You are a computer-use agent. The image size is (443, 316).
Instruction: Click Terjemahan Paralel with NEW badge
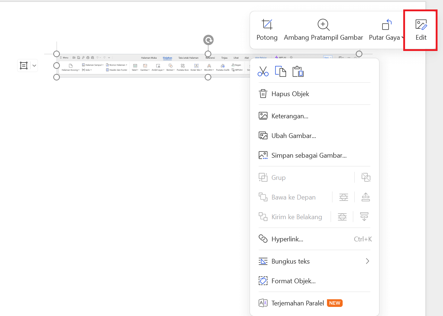[298, 303]
